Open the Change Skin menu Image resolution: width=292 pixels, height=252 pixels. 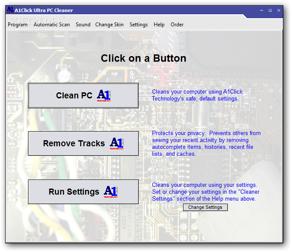[109, 25]
